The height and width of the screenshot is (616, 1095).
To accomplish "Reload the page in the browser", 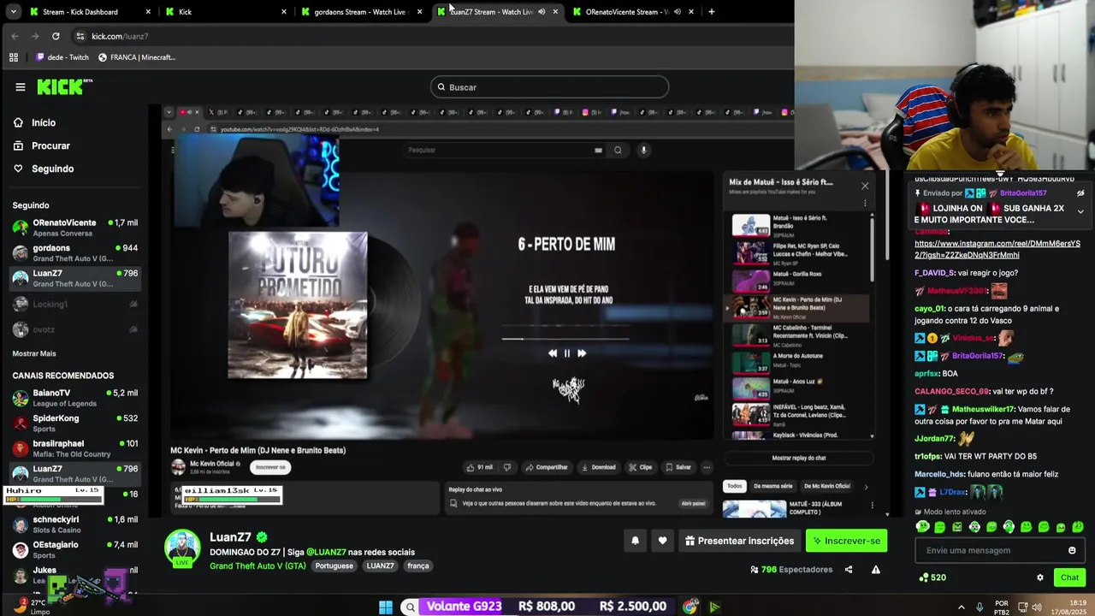I will (56, 36).
